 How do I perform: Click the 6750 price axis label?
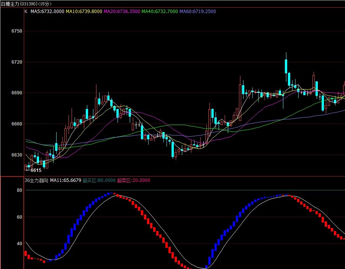(17, 31)
